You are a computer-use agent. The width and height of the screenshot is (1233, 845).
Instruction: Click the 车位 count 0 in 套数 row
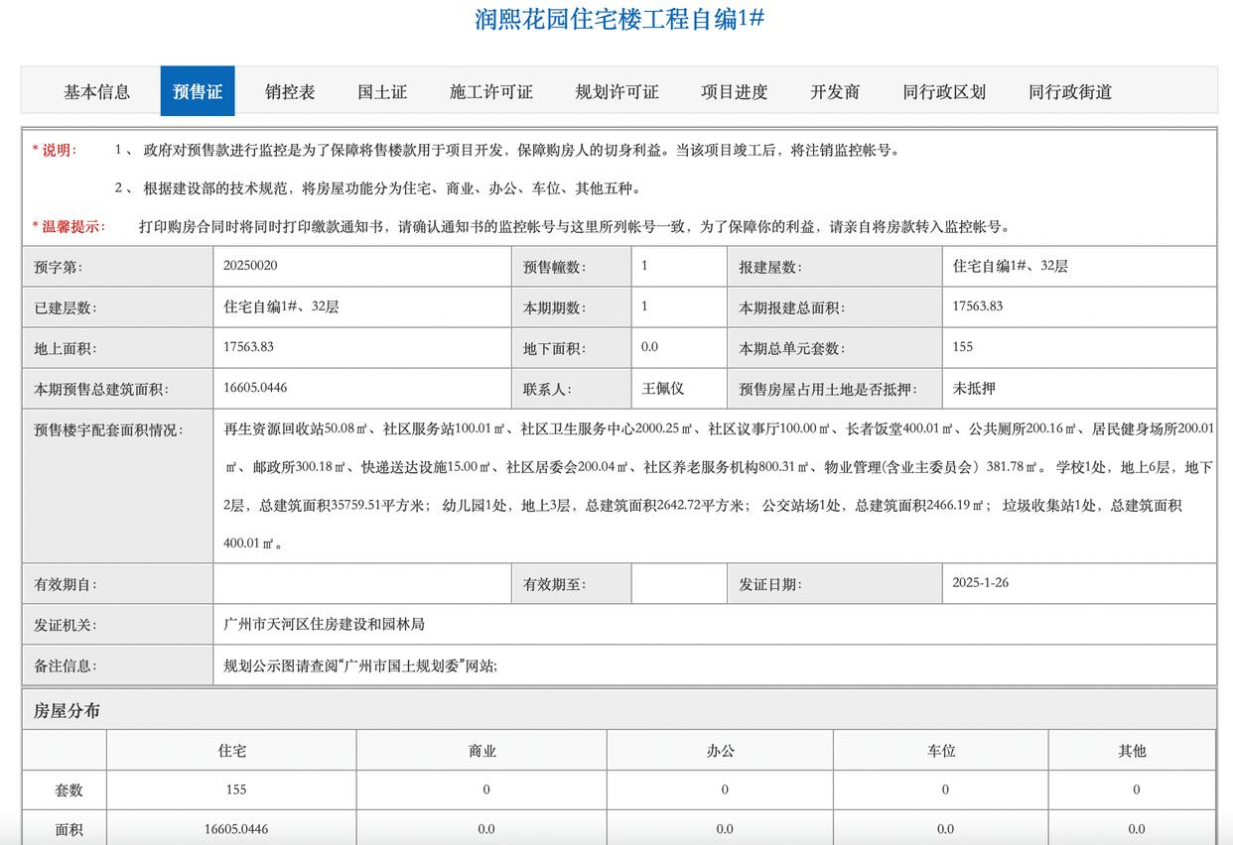coord(945,789)
